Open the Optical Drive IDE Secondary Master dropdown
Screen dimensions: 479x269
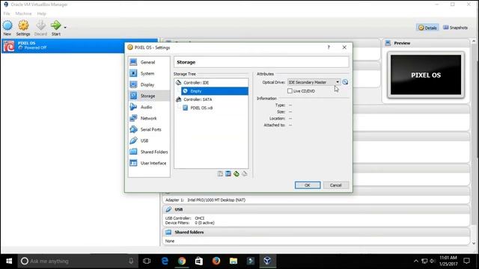(314, 82)
